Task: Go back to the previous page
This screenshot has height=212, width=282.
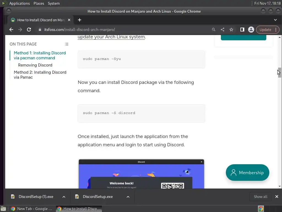Action: (11, 30)
